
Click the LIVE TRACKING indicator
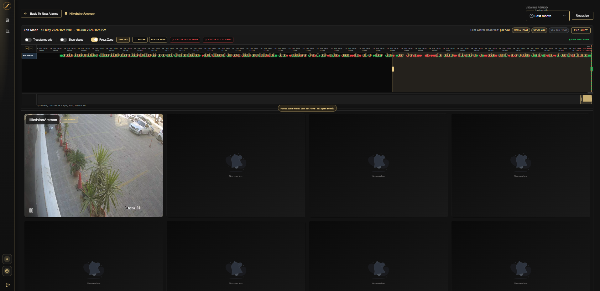[x=579, y=40]
